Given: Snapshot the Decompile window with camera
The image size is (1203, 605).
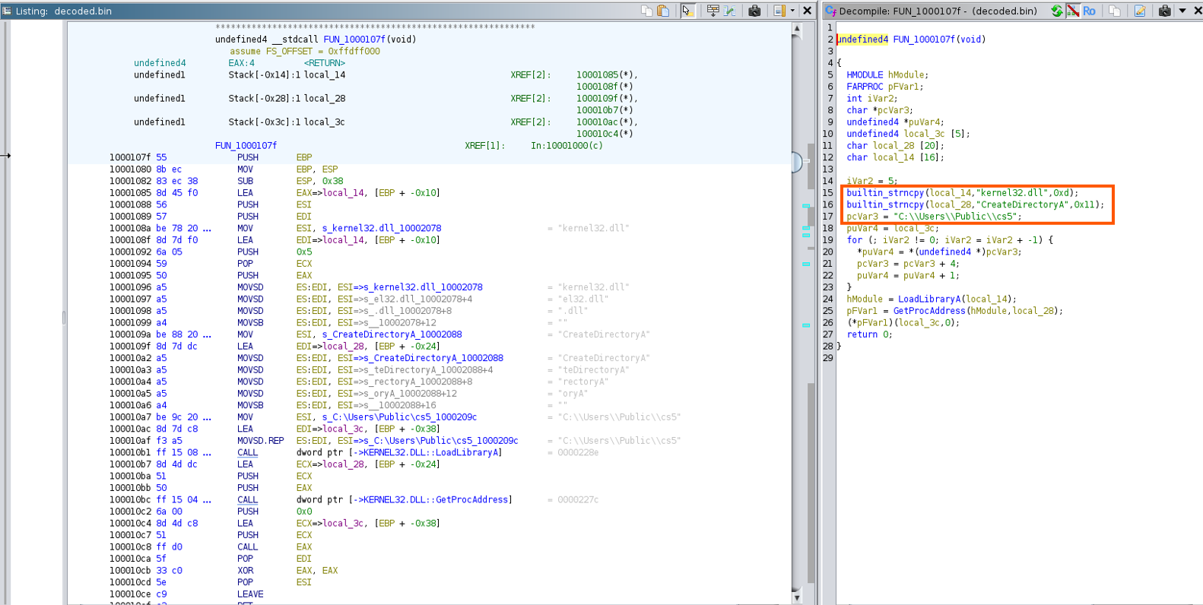Looking at the screenshot, I should point(1164,11).
